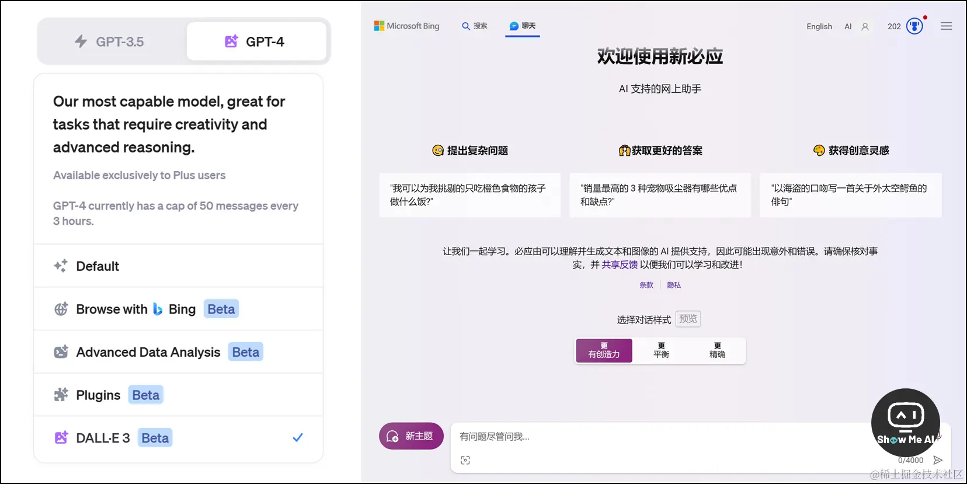Click the 提出复杂问题 emoji icon

(438, 151)
